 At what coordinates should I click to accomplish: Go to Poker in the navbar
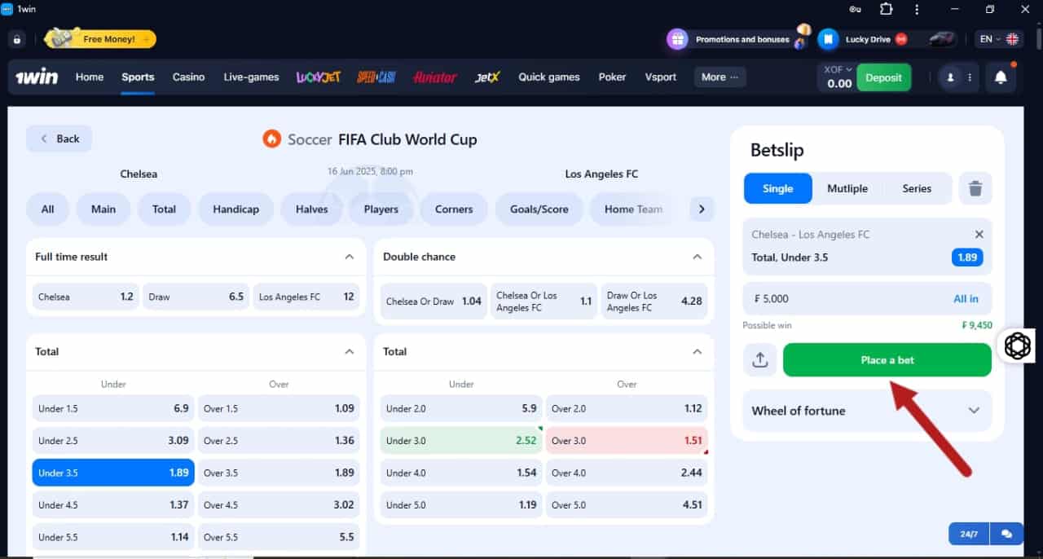point(612,77)
